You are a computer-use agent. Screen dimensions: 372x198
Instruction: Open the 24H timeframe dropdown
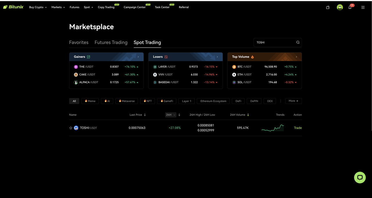pyautogui.click(x=171, y=115)
